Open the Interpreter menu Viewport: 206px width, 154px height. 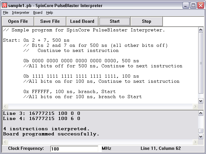pos(21,13)
